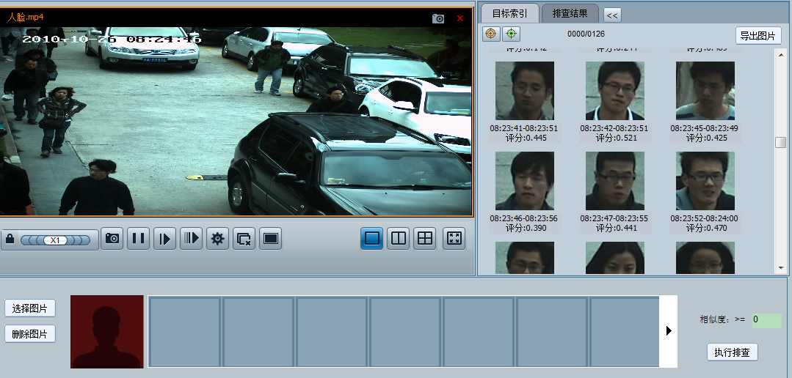Open the gear settings icon
Viewport: 792px width, 378px height.
coord(217,239)
